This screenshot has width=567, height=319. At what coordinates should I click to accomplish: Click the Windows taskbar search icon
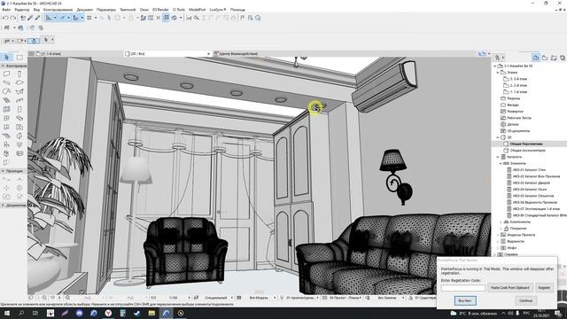pyautogui.click(x=21, y=313)
